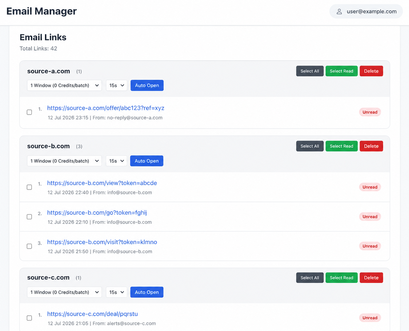The height and width of the screenshot is (331, 409).
Task: Start Auto Open for source-b.com
Action: (x=147, y=161)
